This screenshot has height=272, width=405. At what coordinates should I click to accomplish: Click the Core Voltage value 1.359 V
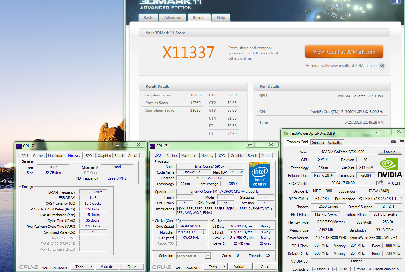pos(231,184)
